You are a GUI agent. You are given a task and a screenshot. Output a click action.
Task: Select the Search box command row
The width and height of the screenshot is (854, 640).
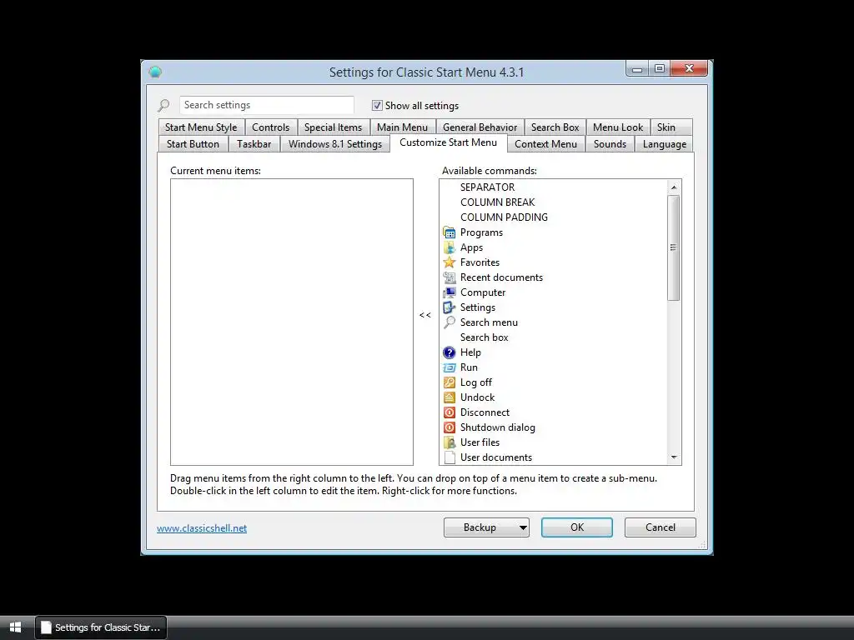click(x=554, y=337)
